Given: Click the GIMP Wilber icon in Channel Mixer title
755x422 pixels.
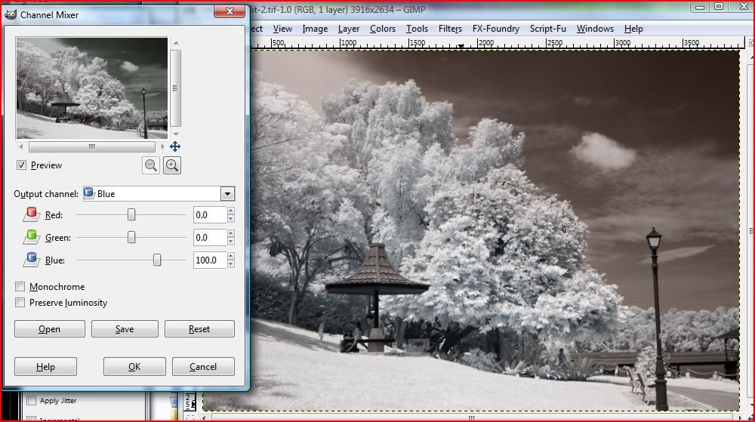Looking at the screenshot, I should [11, 14].
